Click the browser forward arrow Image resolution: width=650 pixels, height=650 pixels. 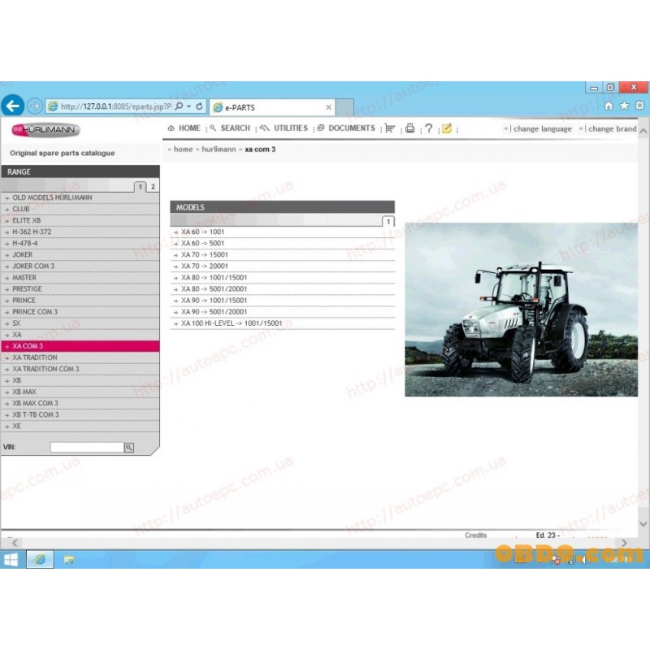click(35, 106)
